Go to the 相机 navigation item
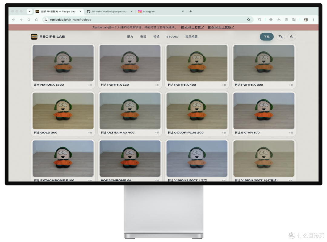This screenshot has width=327, height=242. point(157,37)
